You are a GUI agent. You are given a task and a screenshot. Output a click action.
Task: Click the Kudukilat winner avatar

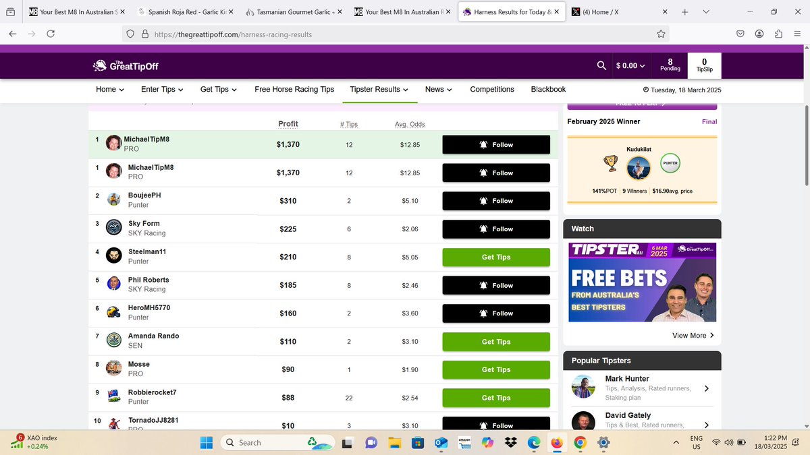coord(639,169)
